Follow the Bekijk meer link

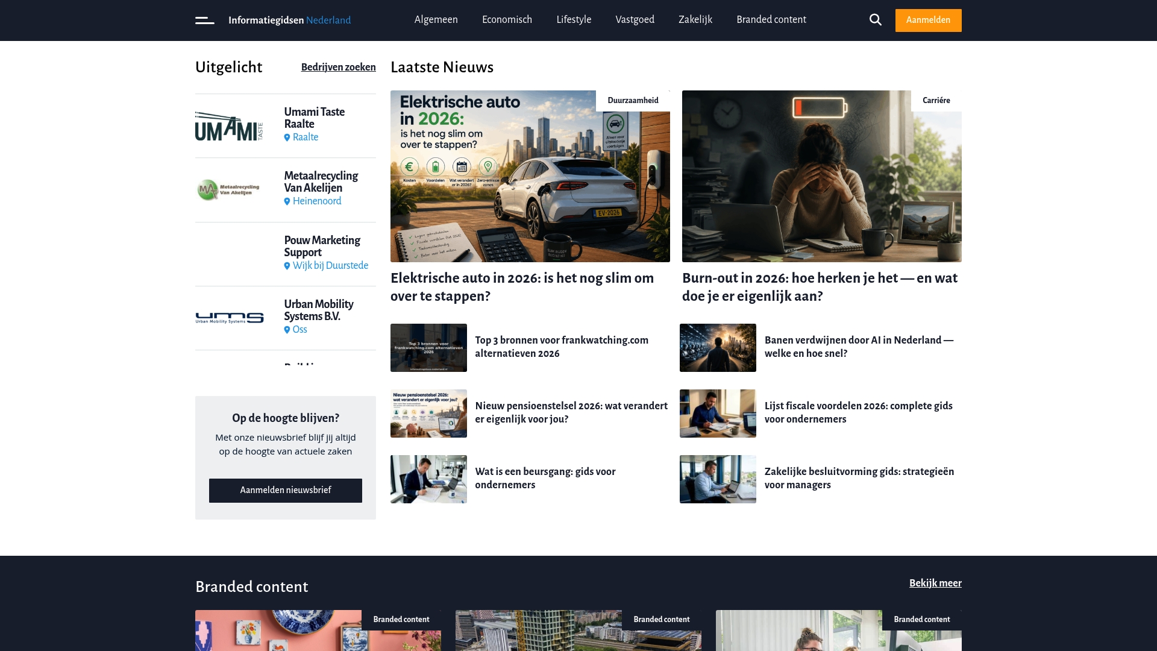pos(935,583)
